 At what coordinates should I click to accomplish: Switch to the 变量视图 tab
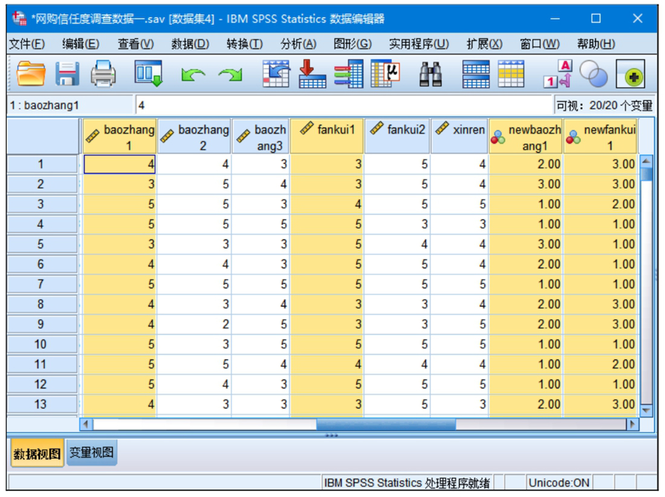[x=91, y=453]
